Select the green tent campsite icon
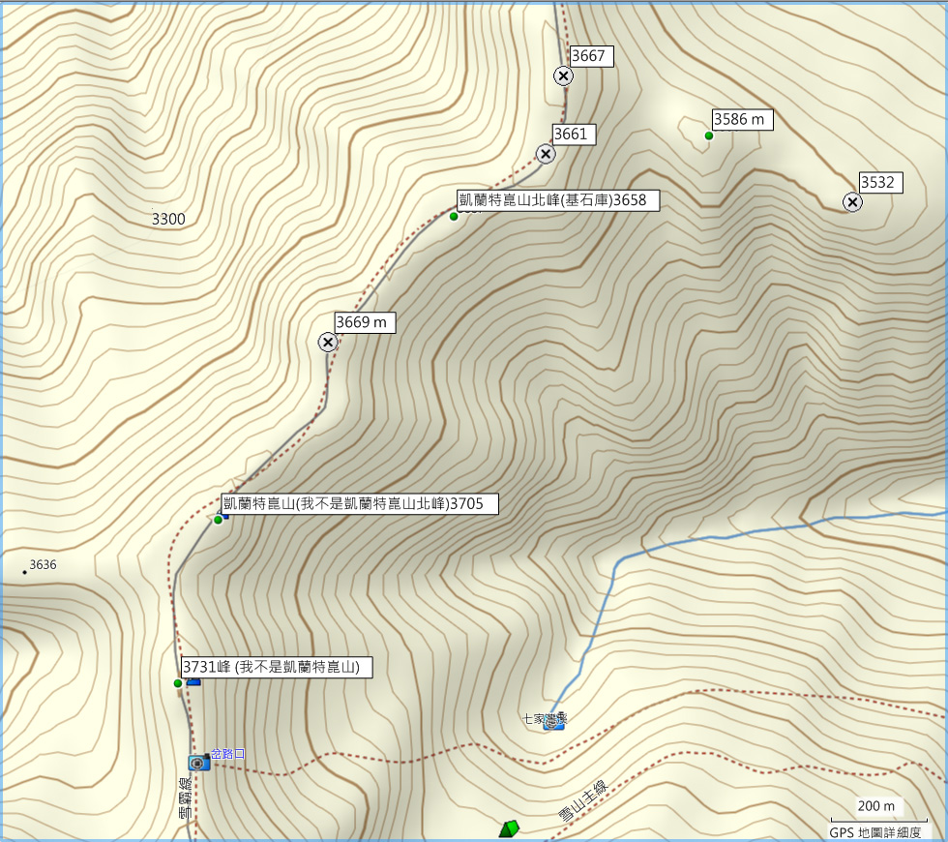Screen dimensions: 948x842 (509, 828)
